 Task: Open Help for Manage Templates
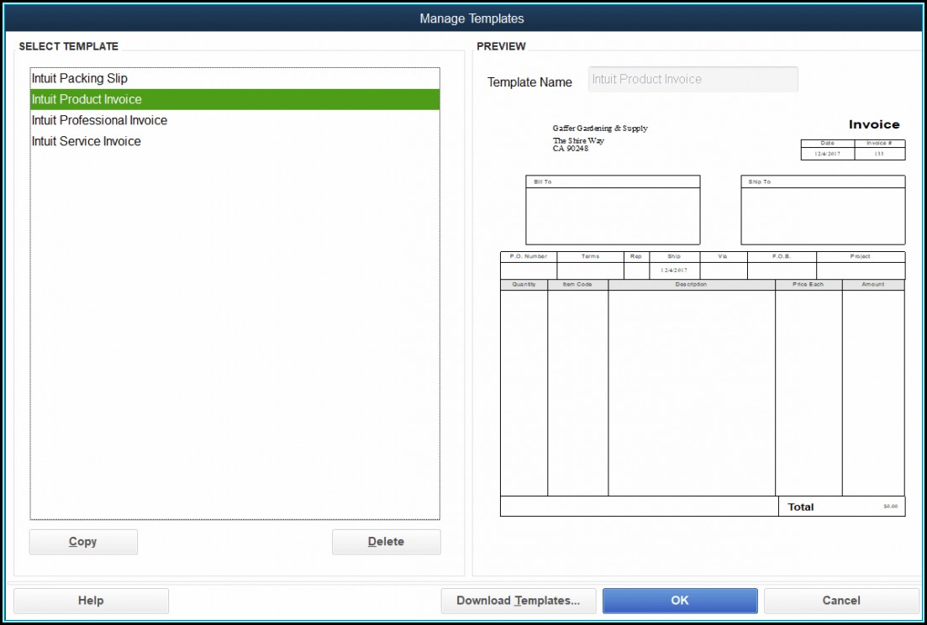click(x=91, y=601)
